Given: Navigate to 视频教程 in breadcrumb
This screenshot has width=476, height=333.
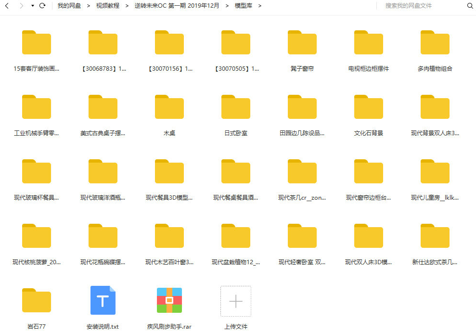Looking at the screenshot, I should 108,6.
